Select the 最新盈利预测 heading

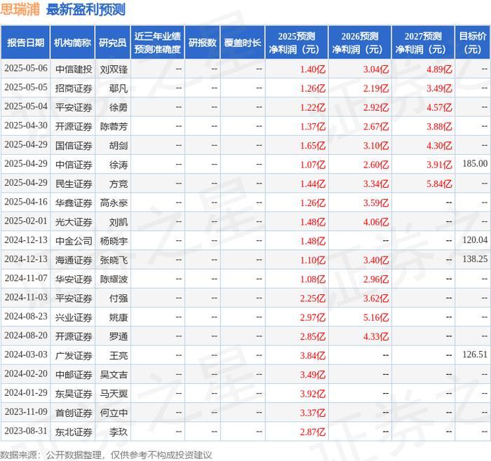86,9
